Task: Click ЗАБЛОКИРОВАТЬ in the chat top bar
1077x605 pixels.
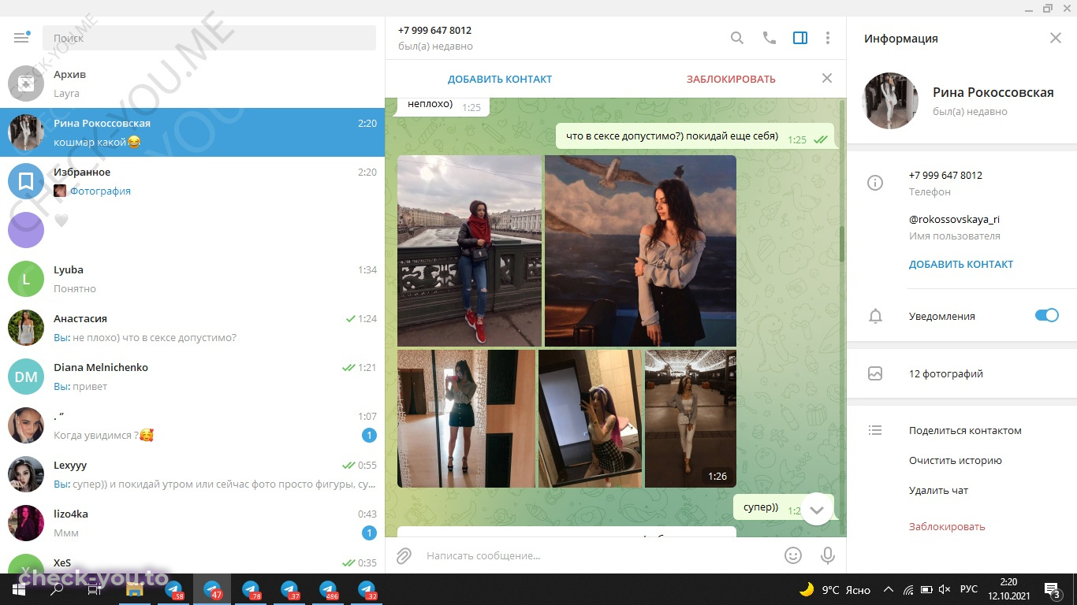Action: click(731, 79)
